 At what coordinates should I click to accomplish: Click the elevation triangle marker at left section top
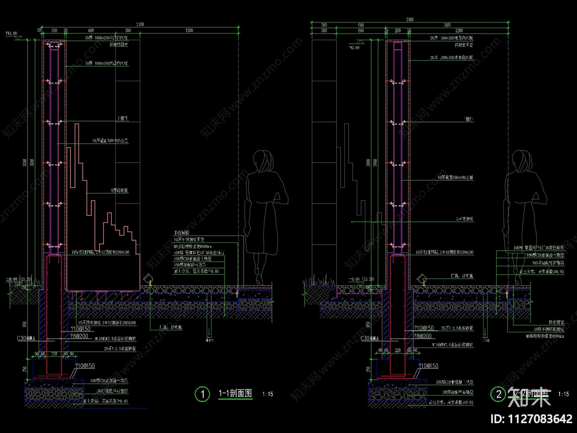19,38
